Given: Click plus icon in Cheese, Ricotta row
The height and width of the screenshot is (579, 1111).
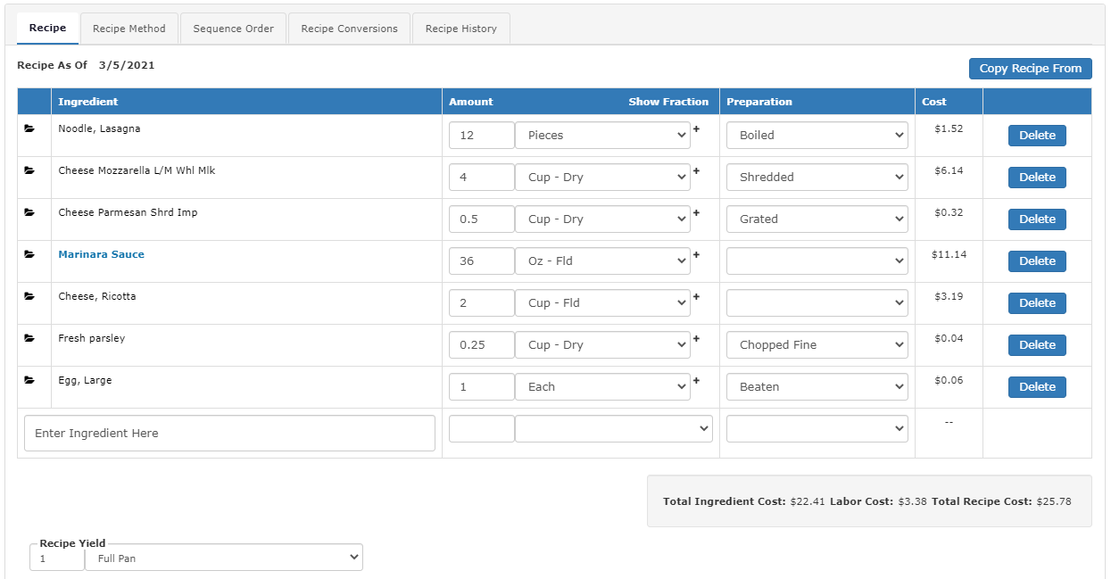Looking at the screenshot, I should pyautogui.click(x=696, y=297).
